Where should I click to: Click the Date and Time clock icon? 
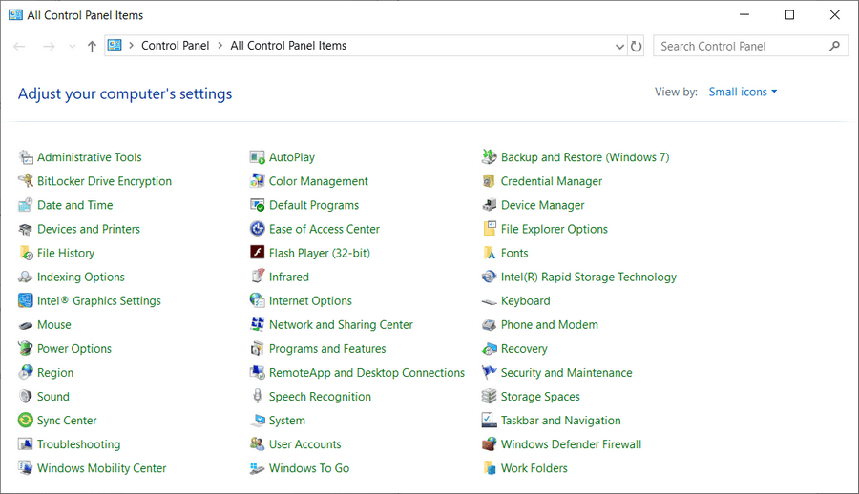tap(26, 205)
